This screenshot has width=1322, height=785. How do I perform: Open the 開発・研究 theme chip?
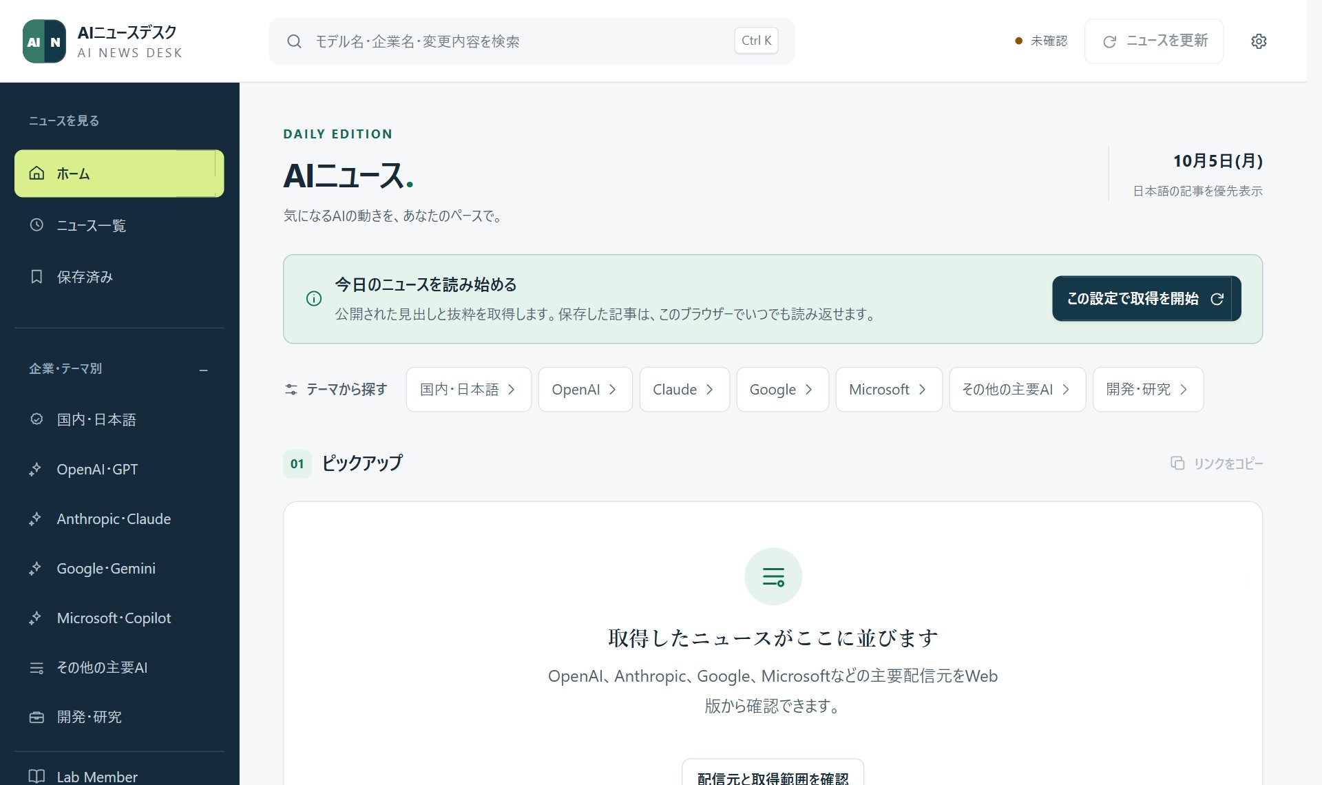click(1148, 389)
